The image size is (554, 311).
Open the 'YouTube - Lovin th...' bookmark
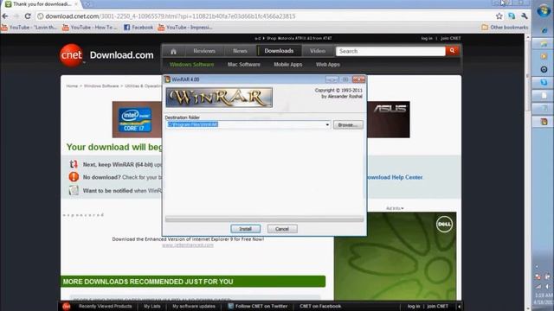[x=29, y=27]
